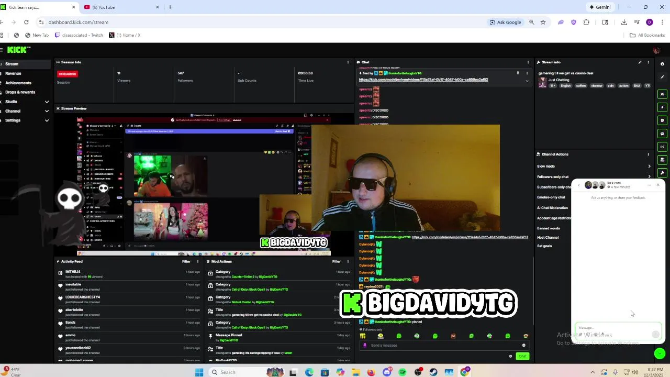The image size is (670, 377).
Task: Filter the Activity Feed
Action: (x=186, y=261)
